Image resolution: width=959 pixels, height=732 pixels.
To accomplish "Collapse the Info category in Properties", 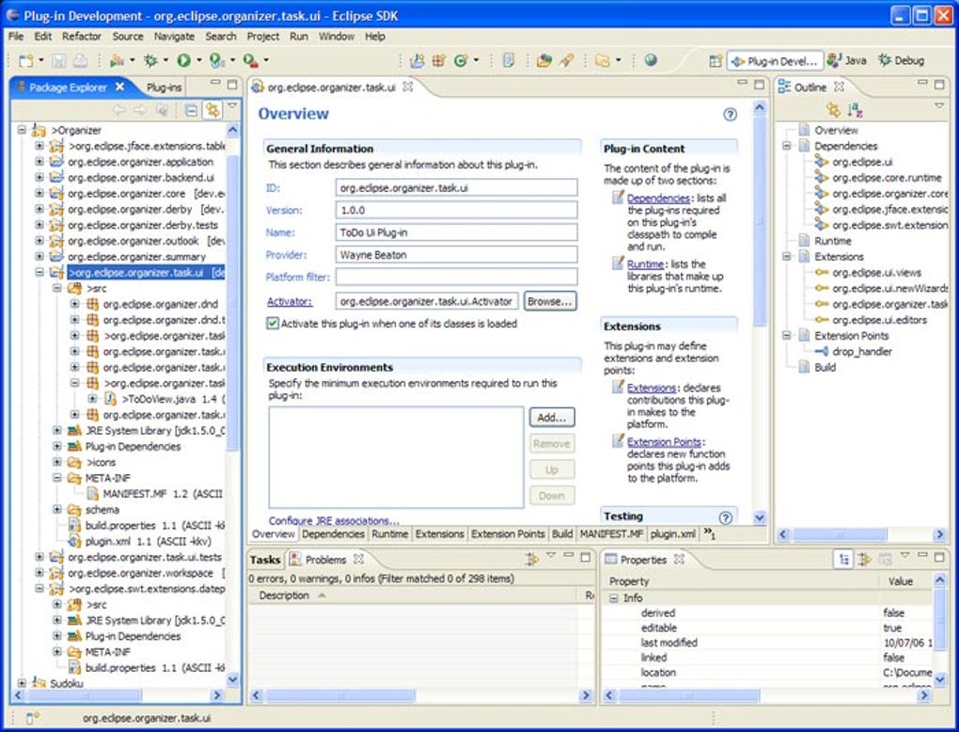I will (x=613, y=598).
